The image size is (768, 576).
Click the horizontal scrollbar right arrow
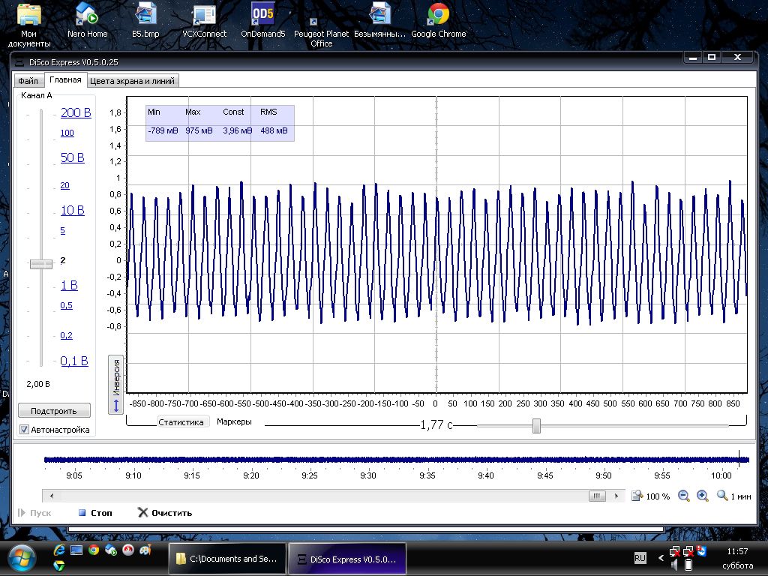pyautogui.click(x=616, y=496)
